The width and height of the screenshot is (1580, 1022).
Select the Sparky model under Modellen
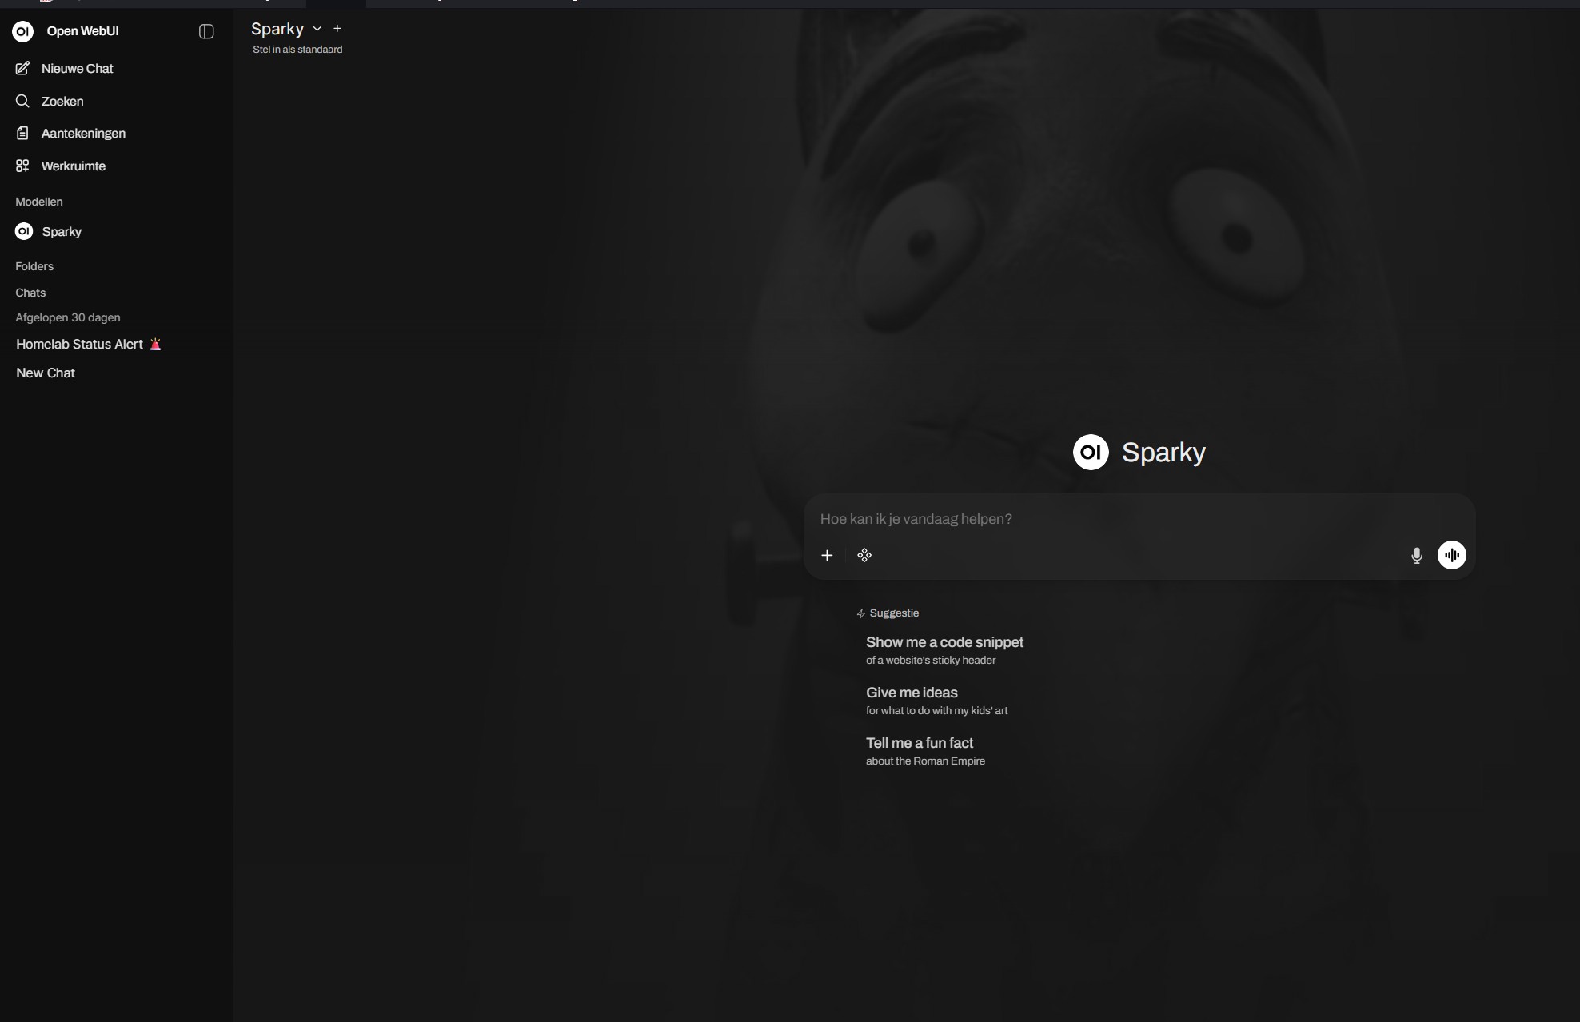(60, 231)
